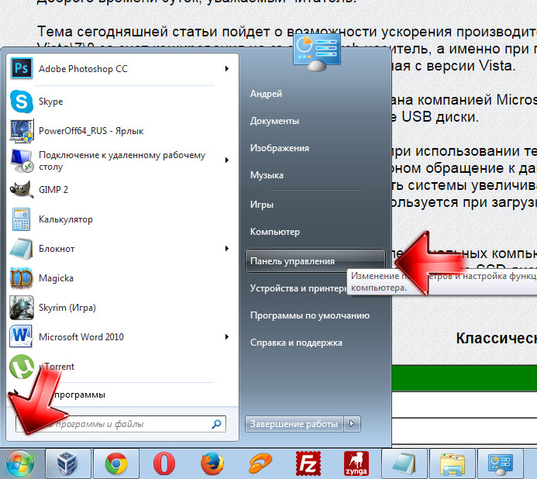Open Control Panel icon on the taskbar
Screen dimensions: 537x479
click(501, 464)
